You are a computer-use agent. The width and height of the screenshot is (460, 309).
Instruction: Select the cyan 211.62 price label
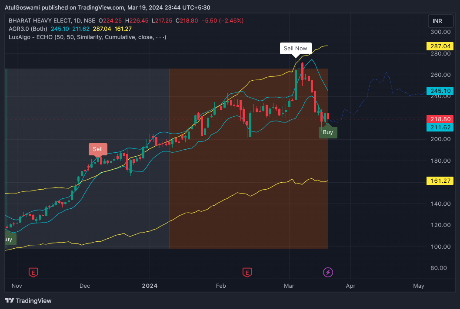(440, 128)
